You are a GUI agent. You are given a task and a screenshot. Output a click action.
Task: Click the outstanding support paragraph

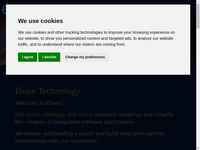pyautogui.click(x=90, y=137)
